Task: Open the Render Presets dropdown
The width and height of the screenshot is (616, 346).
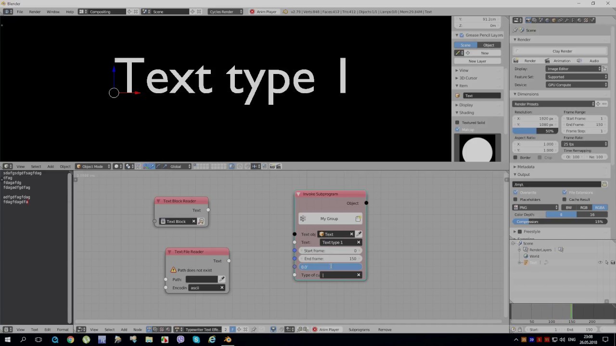Action: (554, 104)
